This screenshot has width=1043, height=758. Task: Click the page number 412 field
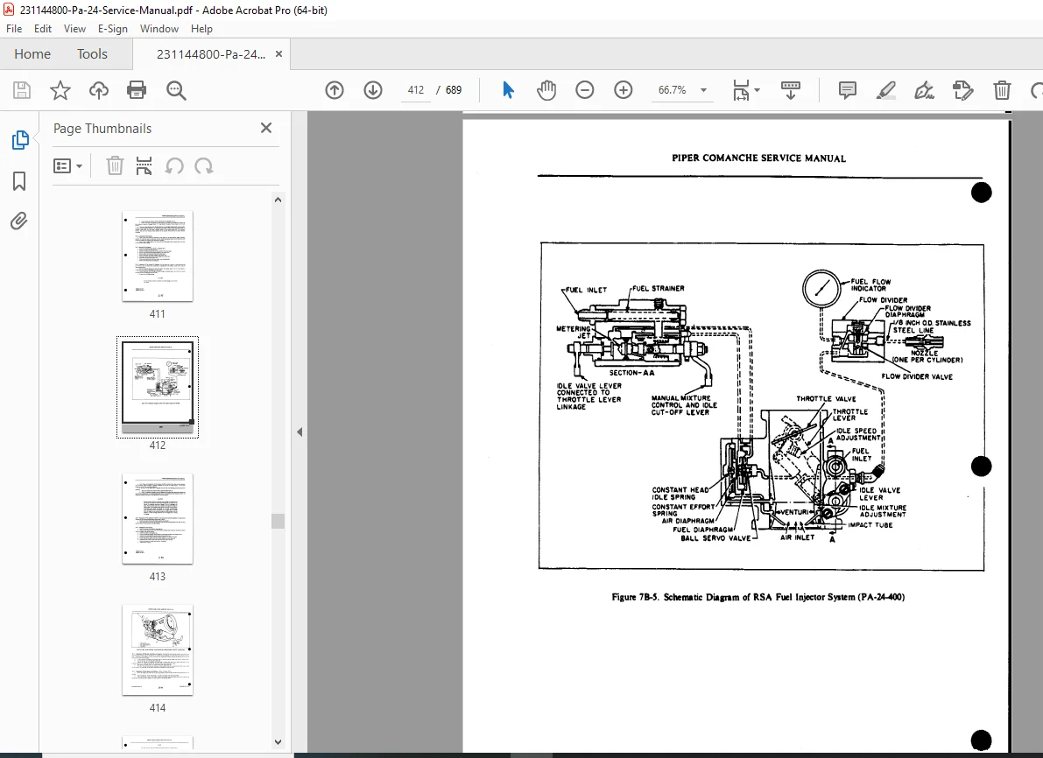416,90
